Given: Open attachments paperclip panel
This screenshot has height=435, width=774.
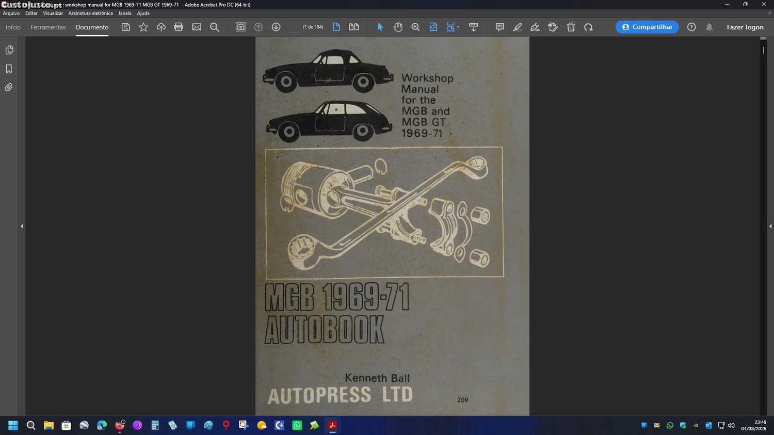Looking at the screenshot, I should coord(9,87).
